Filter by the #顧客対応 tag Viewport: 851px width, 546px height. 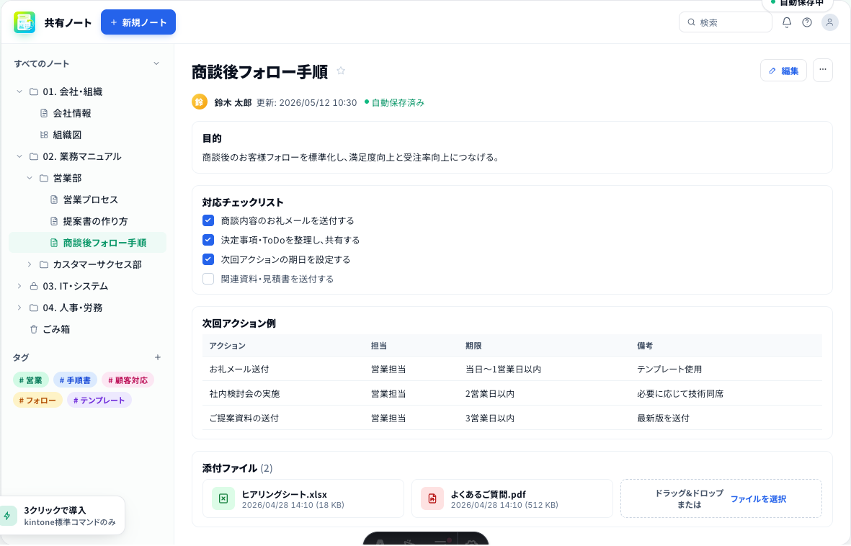click(128, 380)
